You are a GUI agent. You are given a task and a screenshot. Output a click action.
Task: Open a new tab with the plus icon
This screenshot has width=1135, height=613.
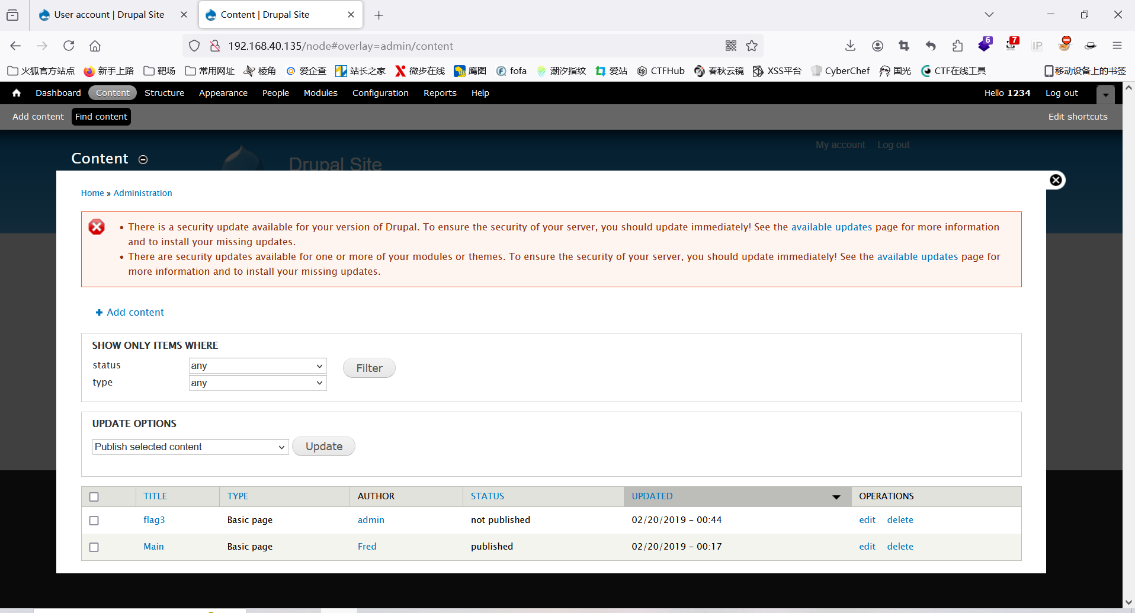[379, 15]
